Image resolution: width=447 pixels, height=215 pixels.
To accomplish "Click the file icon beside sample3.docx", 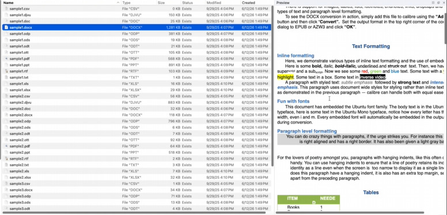I will 6,190.
